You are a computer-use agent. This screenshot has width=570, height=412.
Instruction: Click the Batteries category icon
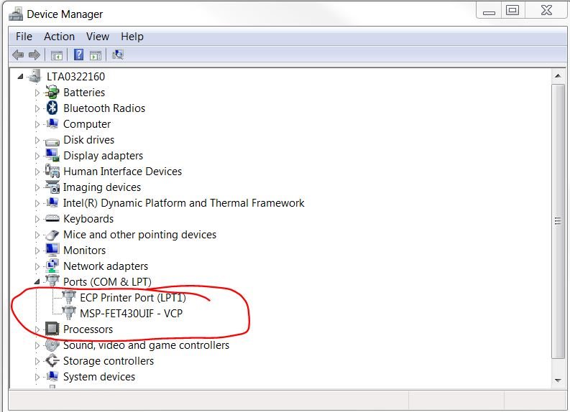click(52, 92)
